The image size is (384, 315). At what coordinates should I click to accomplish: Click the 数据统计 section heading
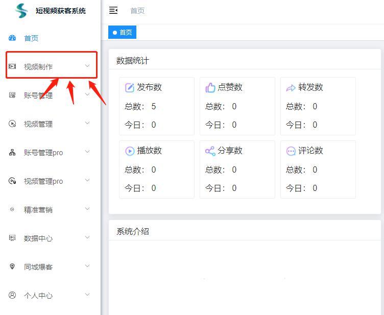[132, 60]
